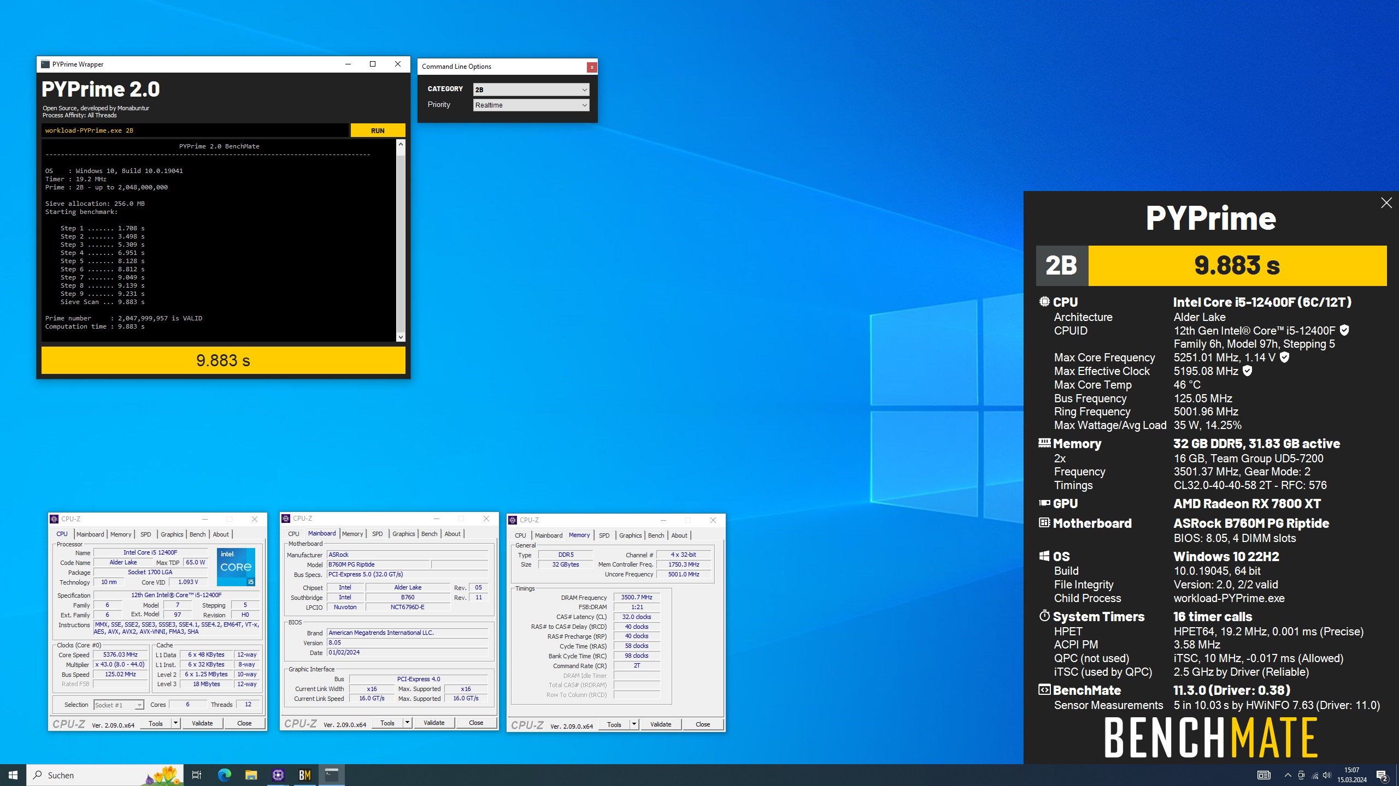The image size is (1399, 786).
Task: Click the title icon of the CPU-Z Mainboard window
Action: (x=286, y=519)
